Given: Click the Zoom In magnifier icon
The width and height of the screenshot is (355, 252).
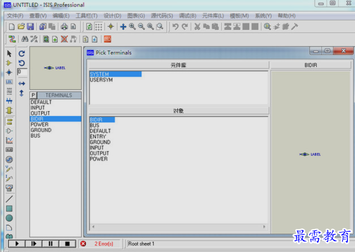Looking at the screenshot, I should point(132,27).
